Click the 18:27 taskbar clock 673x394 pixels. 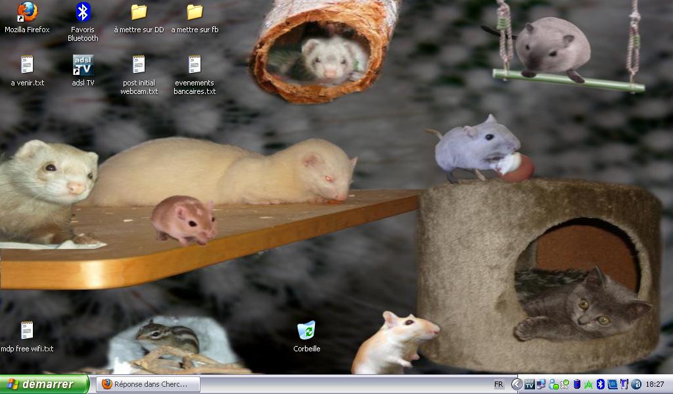click(655, 384)
